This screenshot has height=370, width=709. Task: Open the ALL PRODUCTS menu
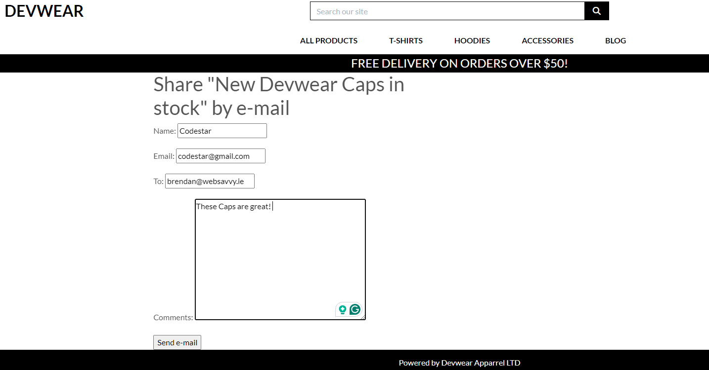[329, 40]
